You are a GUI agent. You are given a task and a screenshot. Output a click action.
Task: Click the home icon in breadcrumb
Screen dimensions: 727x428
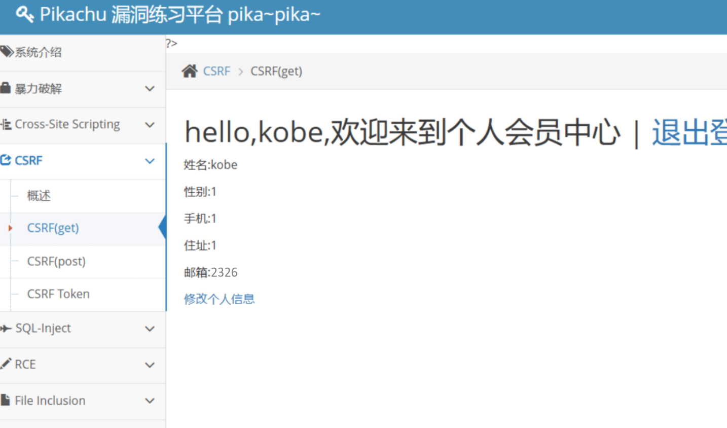click(190, 71)
